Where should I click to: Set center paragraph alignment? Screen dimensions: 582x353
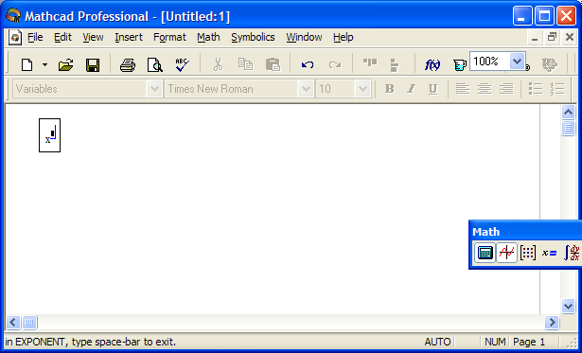[485, 89]
